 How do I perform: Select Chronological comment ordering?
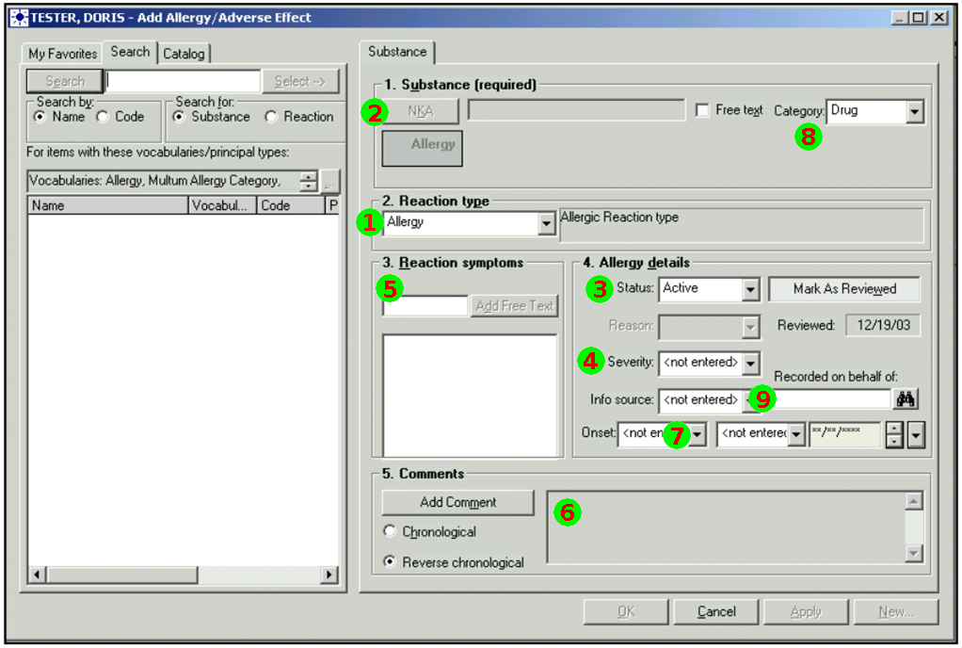click(390, 532)
